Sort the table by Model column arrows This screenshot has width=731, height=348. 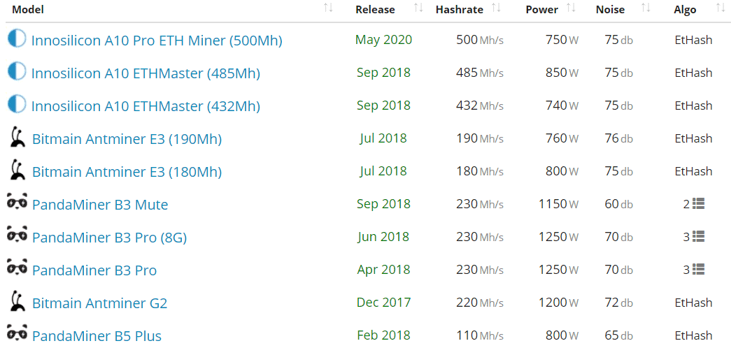(x=328, y=8)
